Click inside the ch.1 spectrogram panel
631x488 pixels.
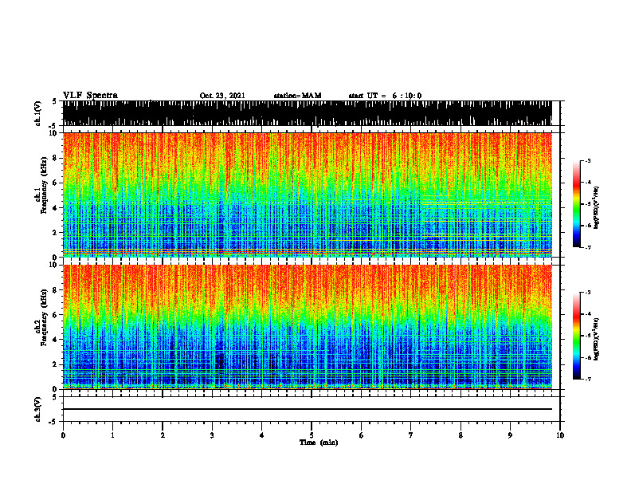tap(307, 195)
